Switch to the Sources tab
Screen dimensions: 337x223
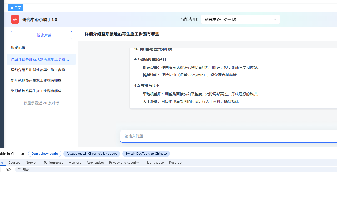[14, 163]
